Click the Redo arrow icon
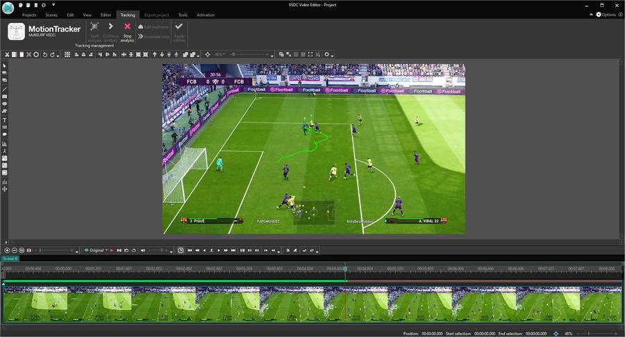The height and width of the screenshot is (337, 625). (52, 55)
